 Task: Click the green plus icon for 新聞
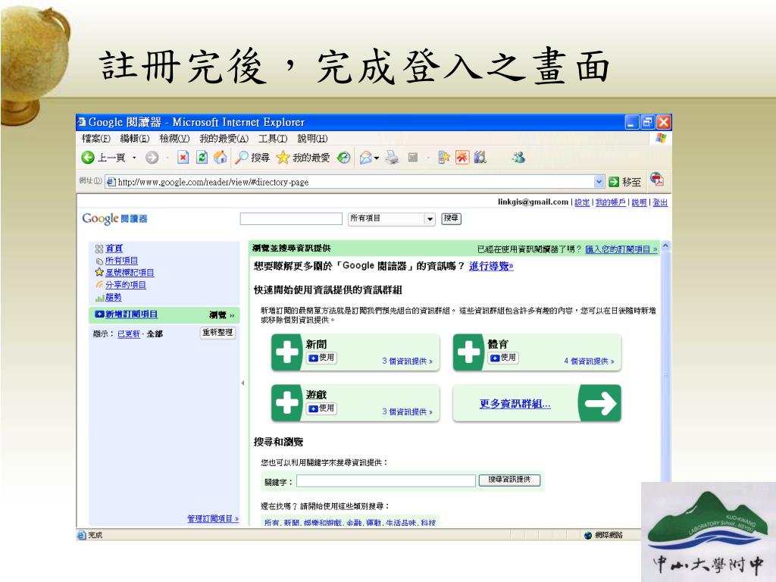(287, 352)
